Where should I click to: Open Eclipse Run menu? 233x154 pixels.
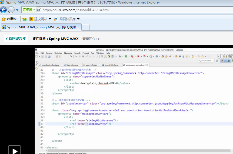click(x=92, y=53)
